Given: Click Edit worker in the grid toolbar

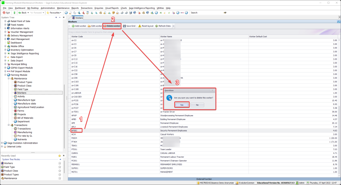Looking at the screenshot, I should tap(95, 26).
